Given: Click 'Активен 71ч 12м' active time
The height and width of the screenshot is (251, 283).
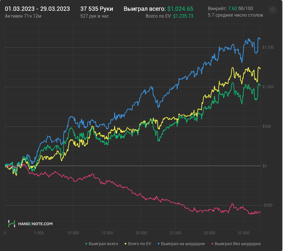Looking at the screenshot, I should click(x=23, y=16).
